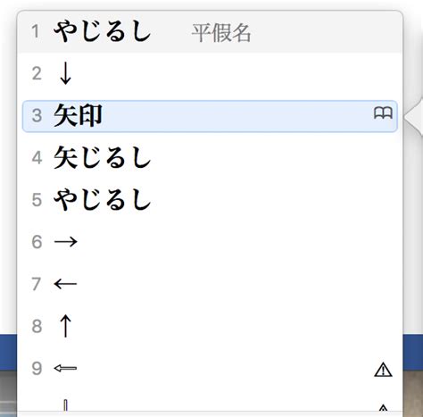423x417 pixels.
Task: Select the hollow left arrow ⇦ candidate
Action: (210, 369)
